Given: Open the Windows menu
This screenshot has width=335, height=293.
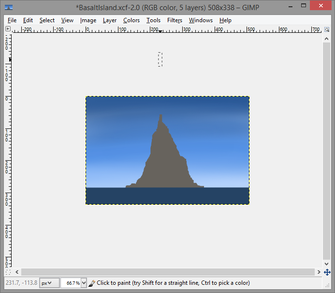Looking at the screenshot, I should pos(201,20).
